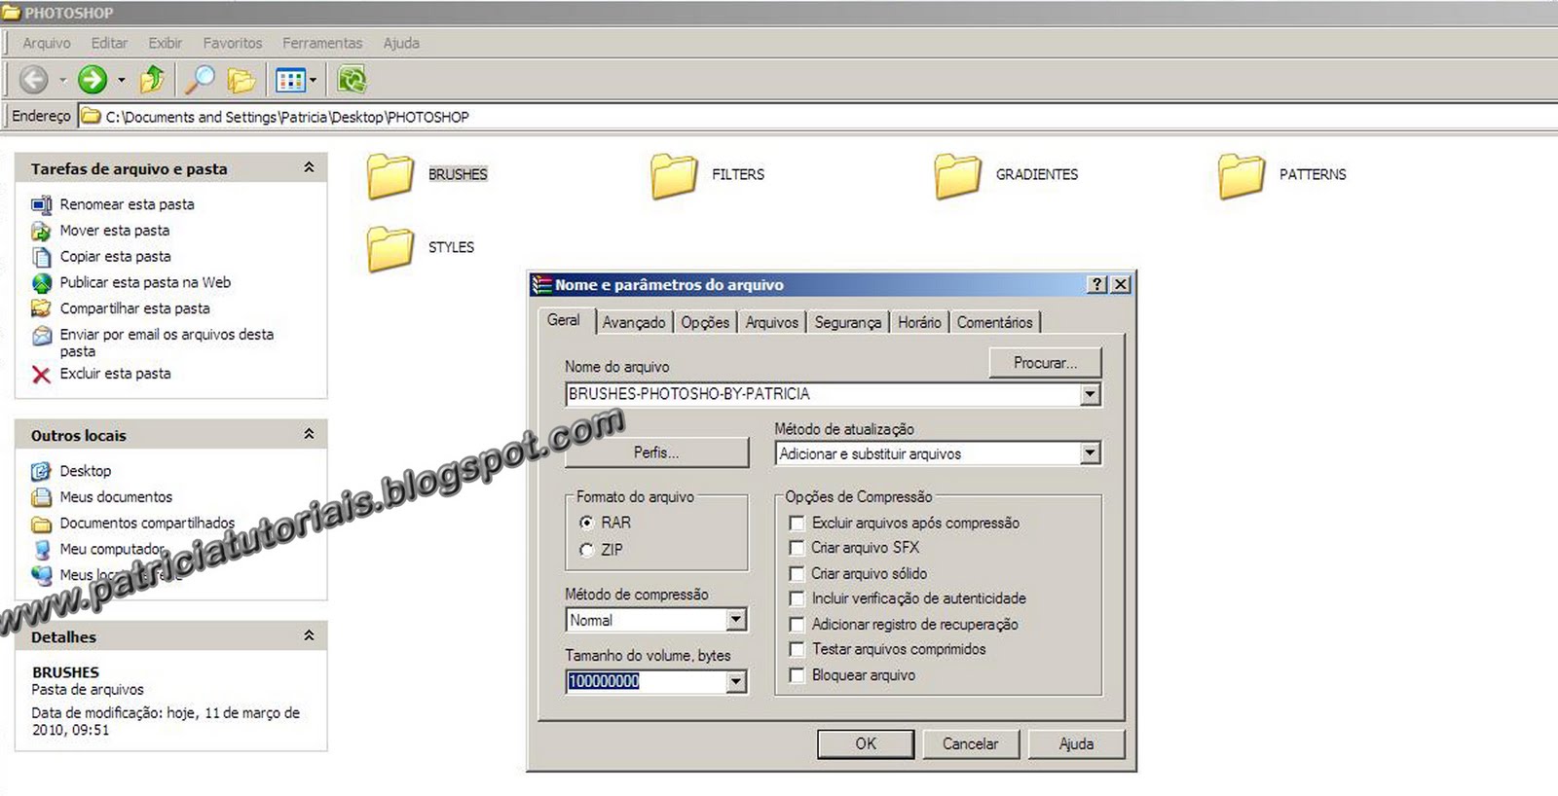
Task: Open Tamanho do volume dropdown arrow
Action: tap(736, 681)
